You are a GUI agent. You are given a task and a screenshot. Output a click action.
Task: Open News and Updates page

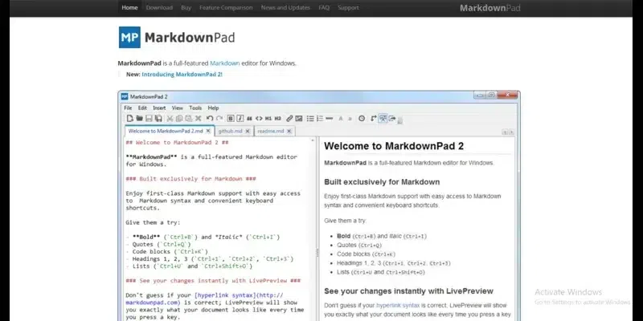pyautogui.click(x=285, y=7)
